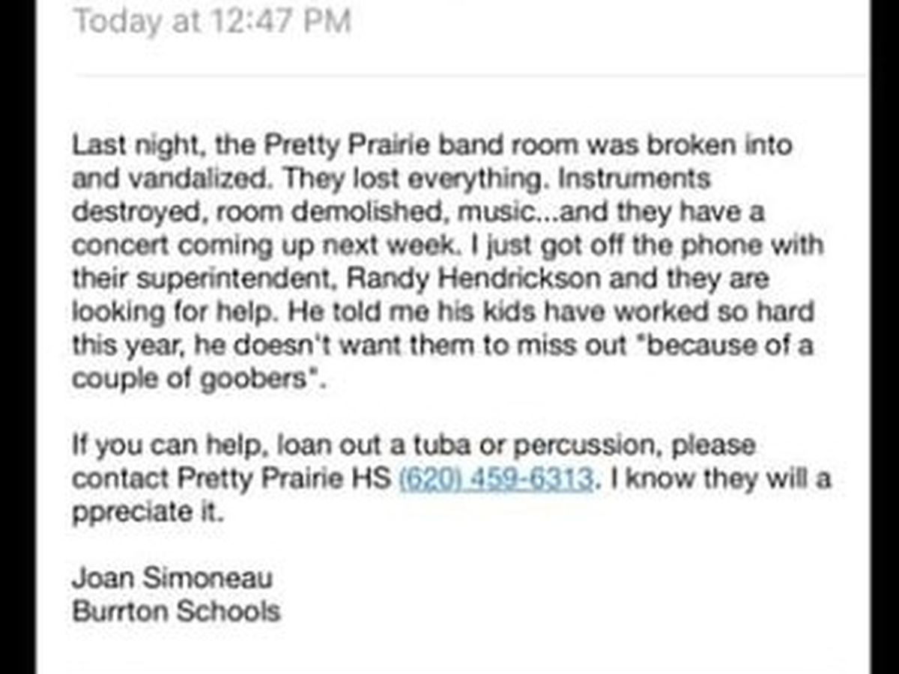Click the quoted phrase "couple of goobers"
The width and height of the screenshot is (899, 674).
coord(191,379)
